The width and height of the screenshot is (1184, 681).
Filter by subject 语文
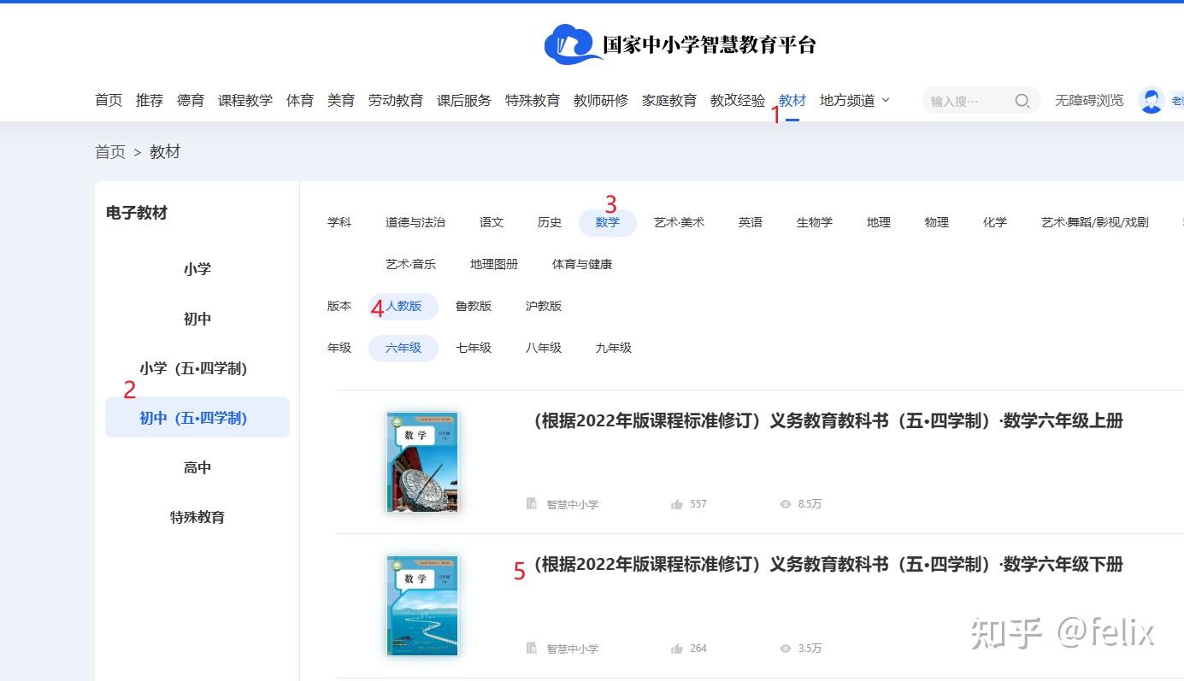pyautogui.click(x=492, y=222)
